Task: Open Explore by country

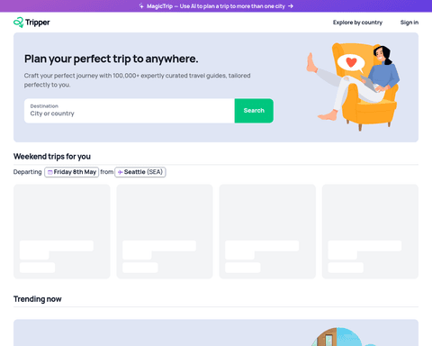Action: pyautogui.click(x=357, y=23)
